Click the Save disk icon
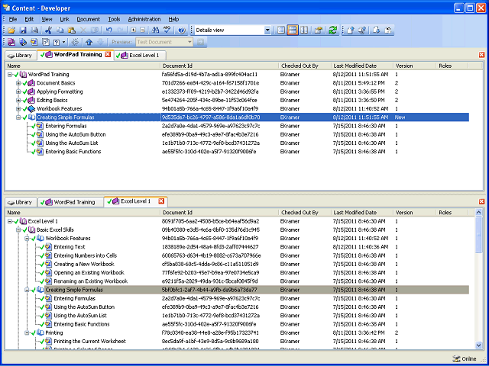 23,30
